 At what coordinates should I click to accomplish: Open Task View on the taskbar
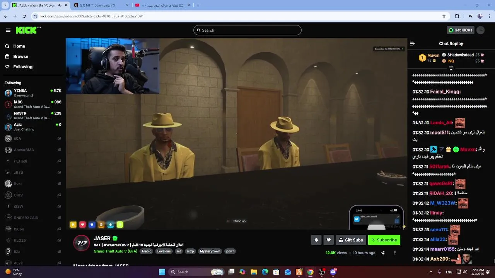click(231, 272)
